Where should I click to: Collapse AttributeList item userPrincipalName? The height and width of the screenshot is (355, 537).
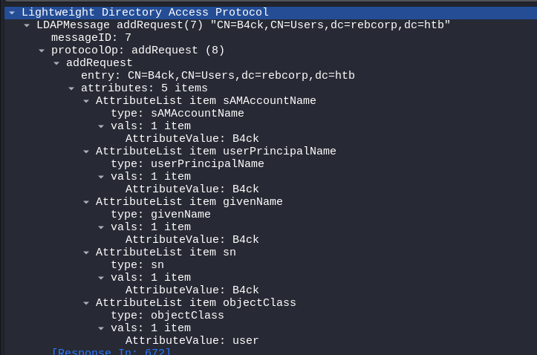[86, 152]
